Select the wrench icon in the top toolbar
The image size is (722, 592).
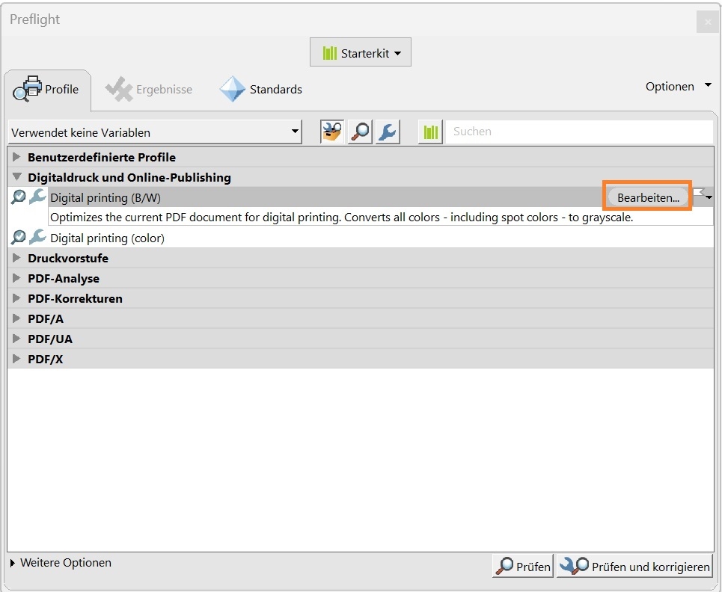point(388,131)
